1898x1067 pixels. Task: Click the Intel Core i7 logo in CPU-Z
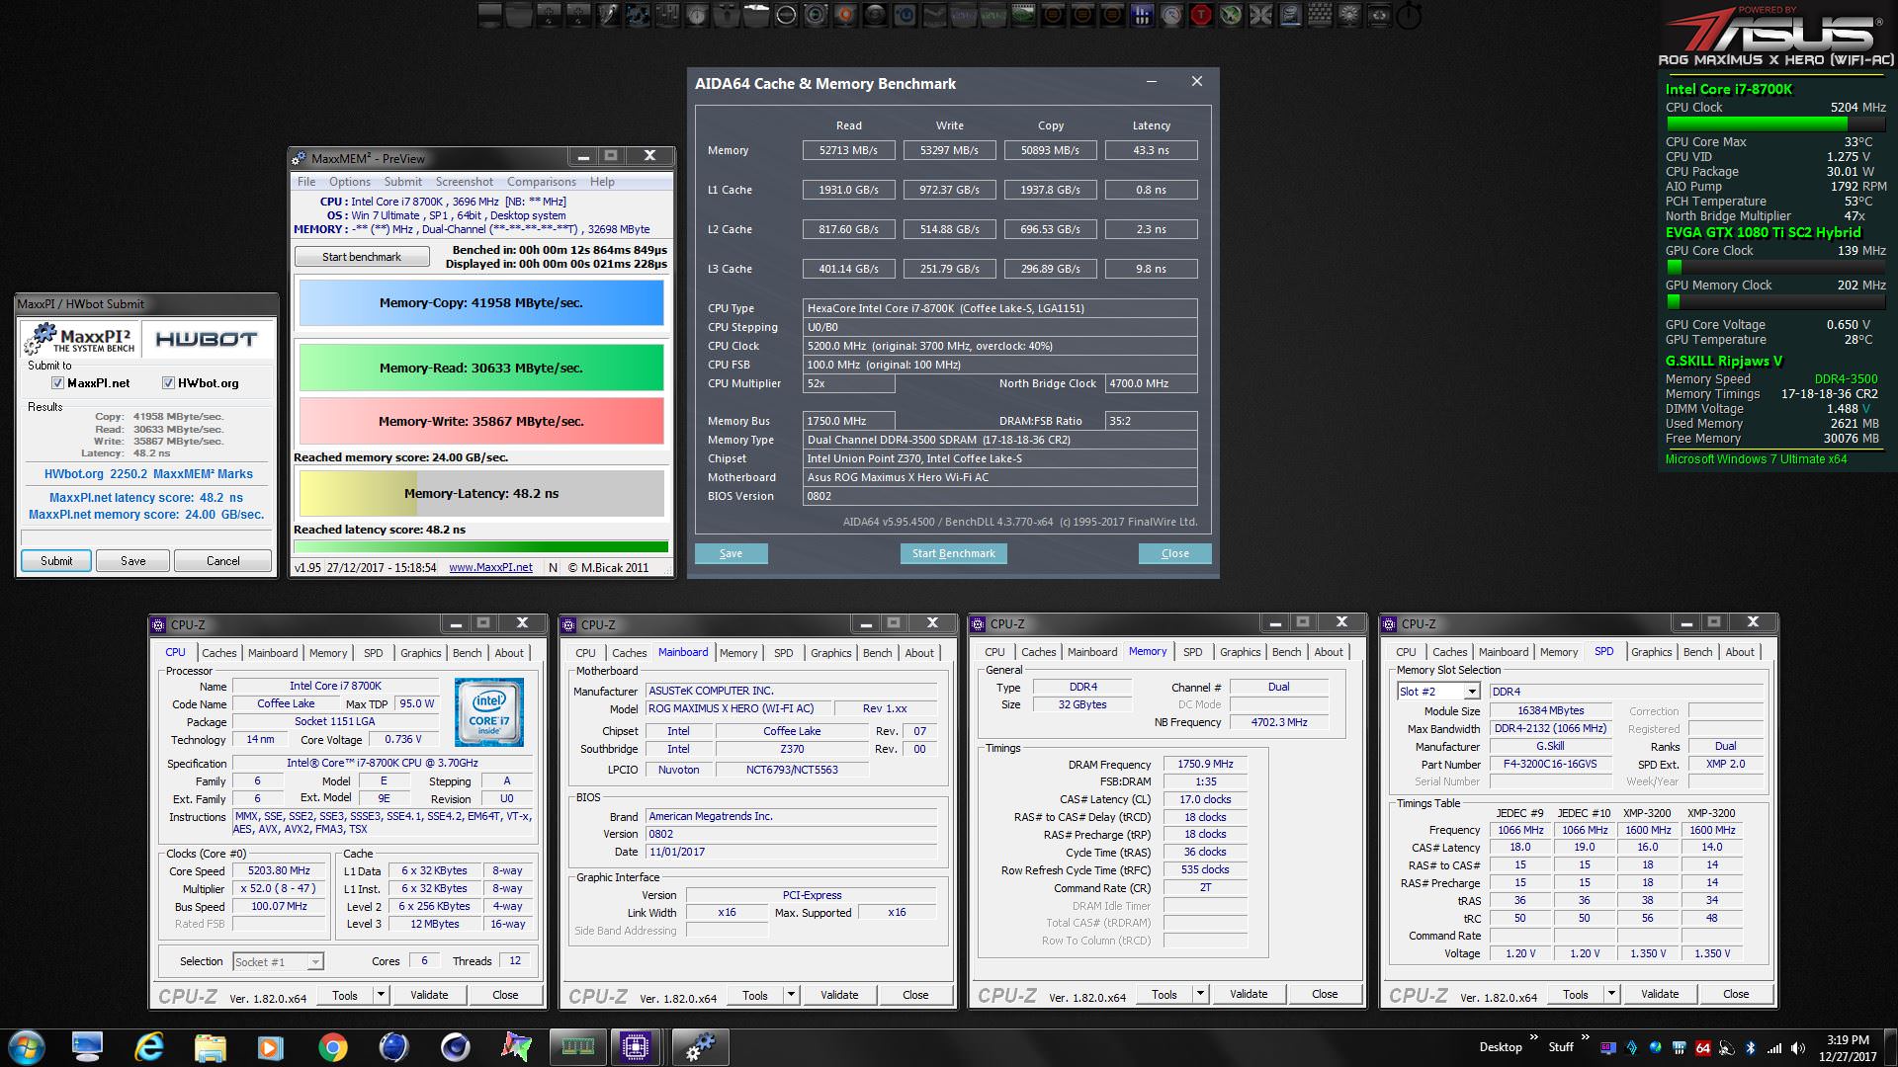(489, 711)
